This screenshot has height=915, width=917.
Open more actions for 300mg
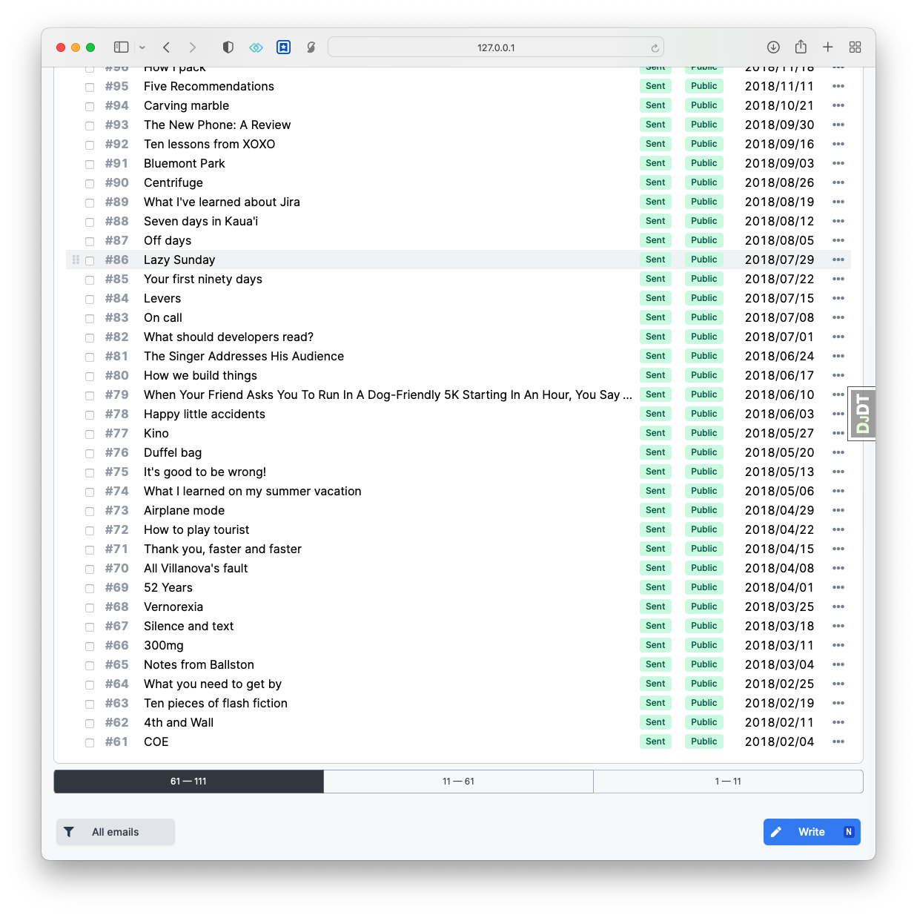[838, 645]
